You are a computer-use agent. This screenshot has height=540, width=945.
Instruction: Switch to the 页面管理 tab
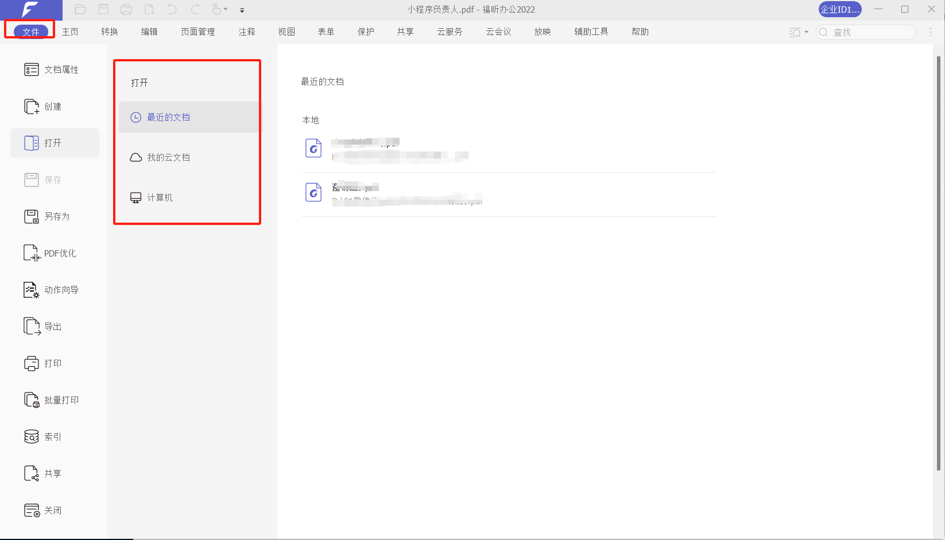coord(198,32)
